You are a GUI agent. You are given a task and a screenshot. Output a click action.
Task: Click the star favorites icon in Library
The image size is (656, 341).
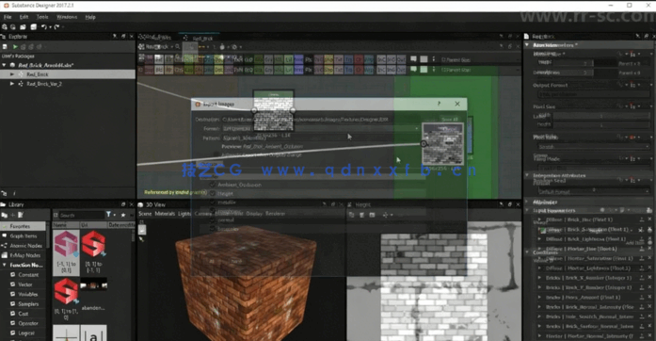click(x=123, y=215)
